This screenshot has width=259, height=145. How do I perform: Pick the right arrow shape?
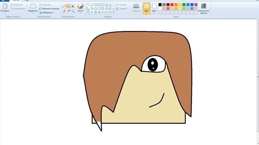[103, 8]
